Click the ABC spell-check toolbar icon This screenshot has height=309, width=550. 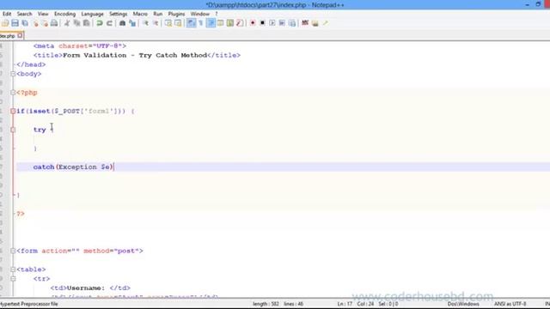pyautogui.click(x=305, y=23)
